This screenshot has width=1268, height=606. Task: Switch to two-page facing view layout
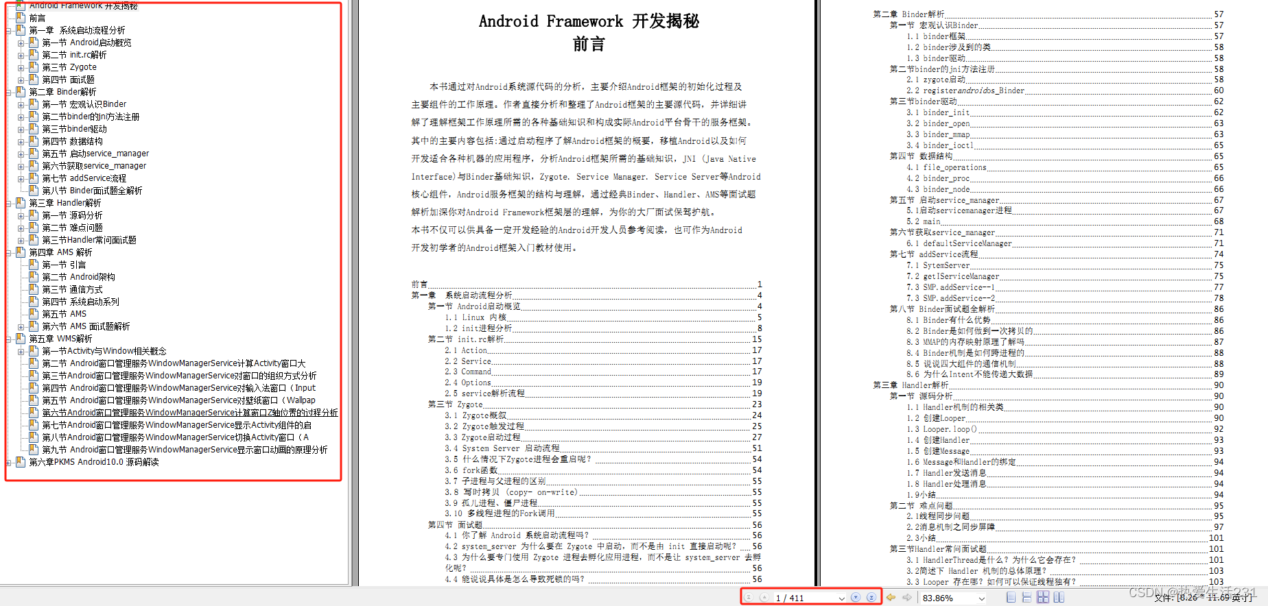pos(1059,598)
